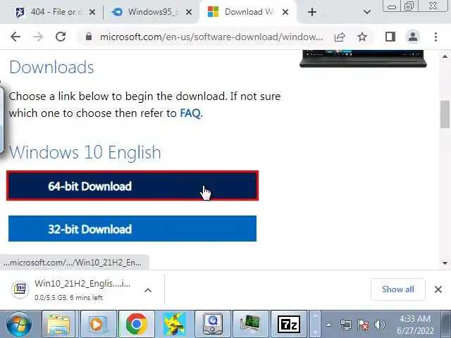Close the Download Windows tab
This screenshot has width=451, height=338.
(x=285, y=12)
